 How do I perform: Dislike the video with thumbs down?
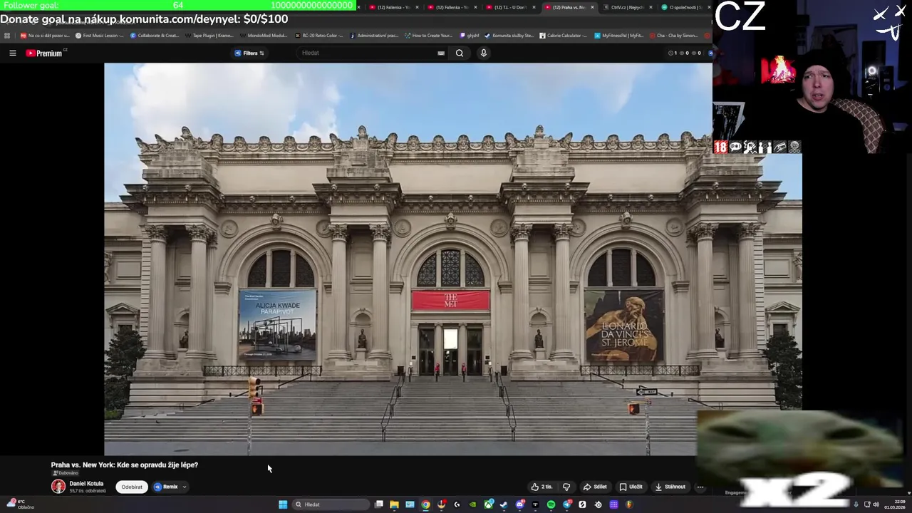coord(566,487)
